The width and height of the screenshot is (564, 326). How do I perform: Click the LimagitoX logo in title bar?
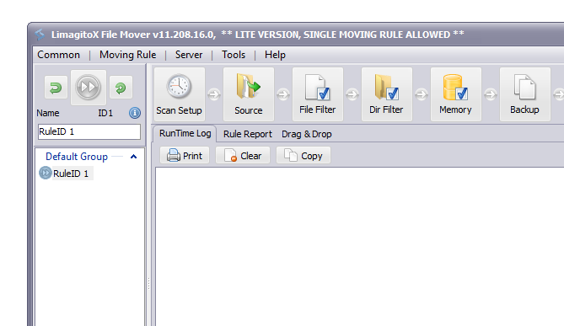(x=40, y=35)
